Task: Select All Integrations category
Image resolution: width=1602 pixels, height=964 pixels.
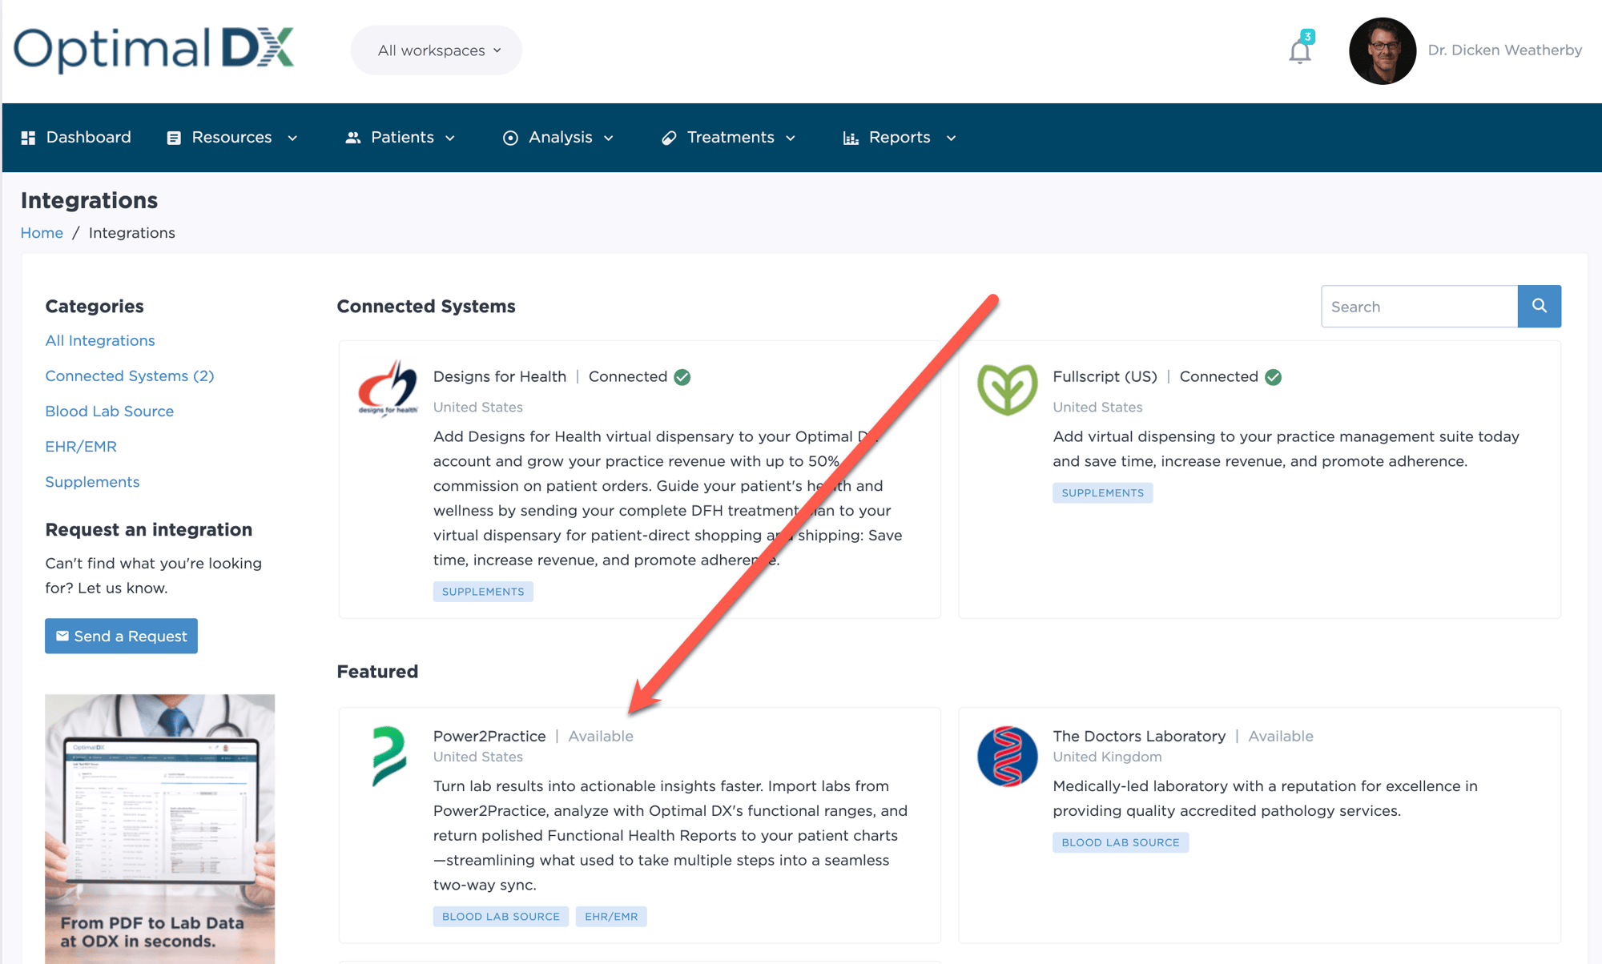Action: click(x=100, y=340)
